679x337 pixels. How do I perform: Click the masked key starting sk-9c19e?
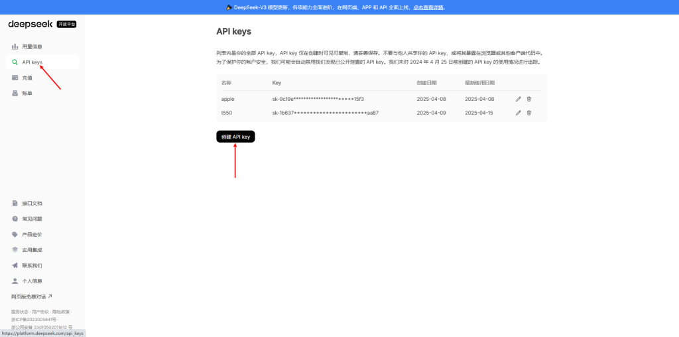click(x=318, y=100)
